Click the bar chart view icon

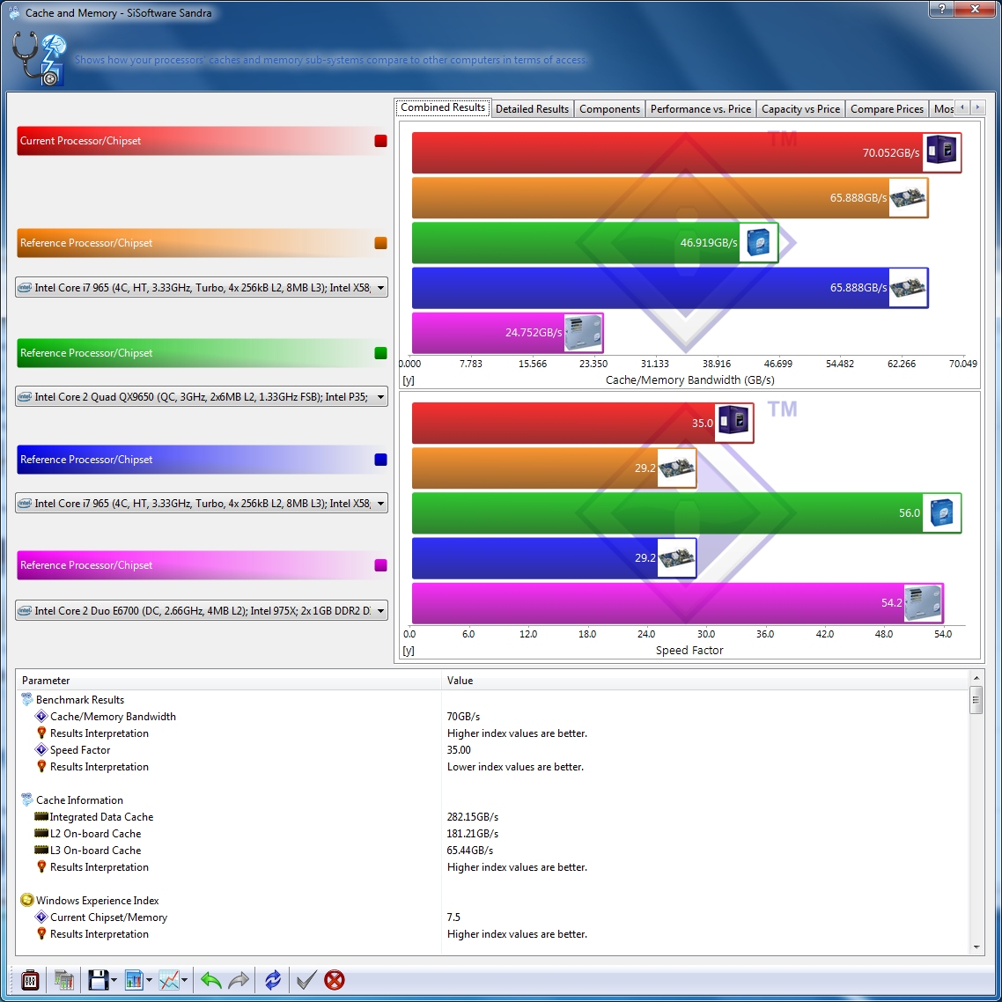(134, 980)
